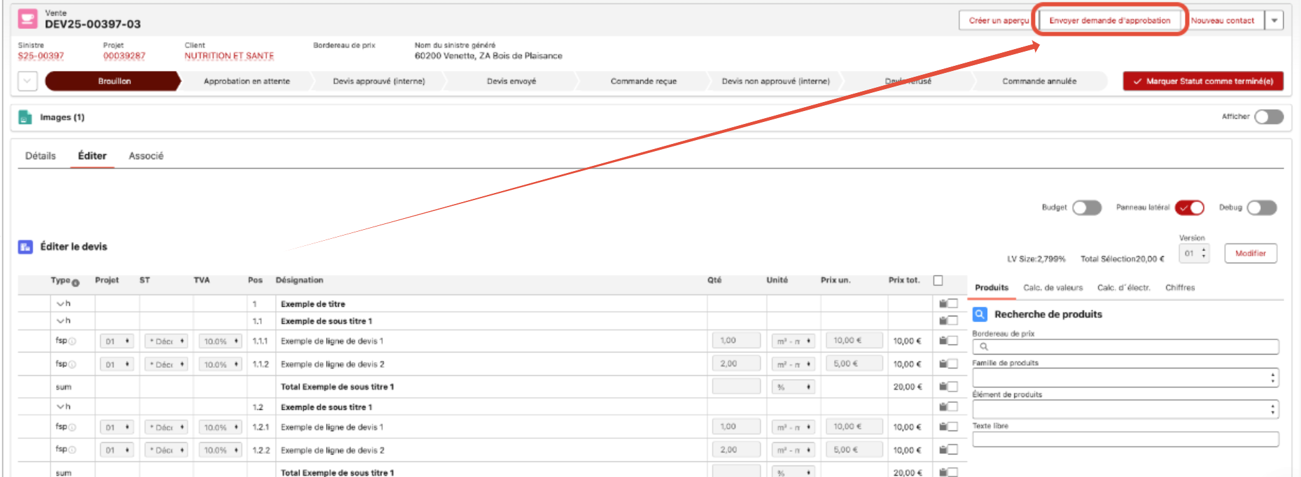Click the clipboard icon on row 1.1
Screen dimensions: 1301x477
943,321
